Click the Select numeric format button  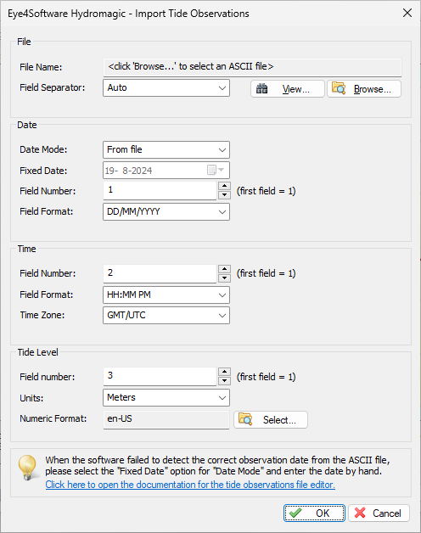click(x=271, y=420)
